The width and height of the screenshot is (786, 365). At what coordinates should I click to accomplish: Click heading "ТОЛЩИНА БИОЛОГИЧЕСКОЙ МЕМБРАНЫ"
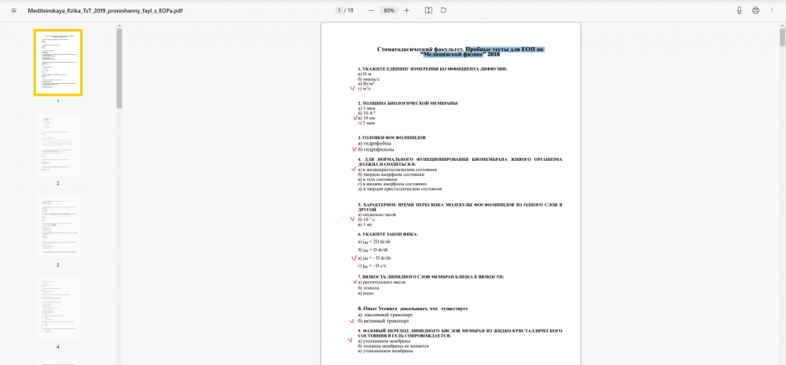click(x=408, y=103)
